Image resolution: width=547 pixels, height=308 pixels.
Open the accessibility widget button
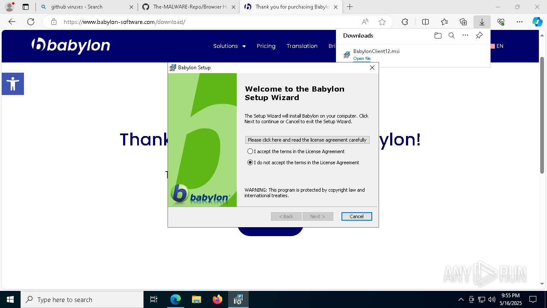click(x=13, y=84)
